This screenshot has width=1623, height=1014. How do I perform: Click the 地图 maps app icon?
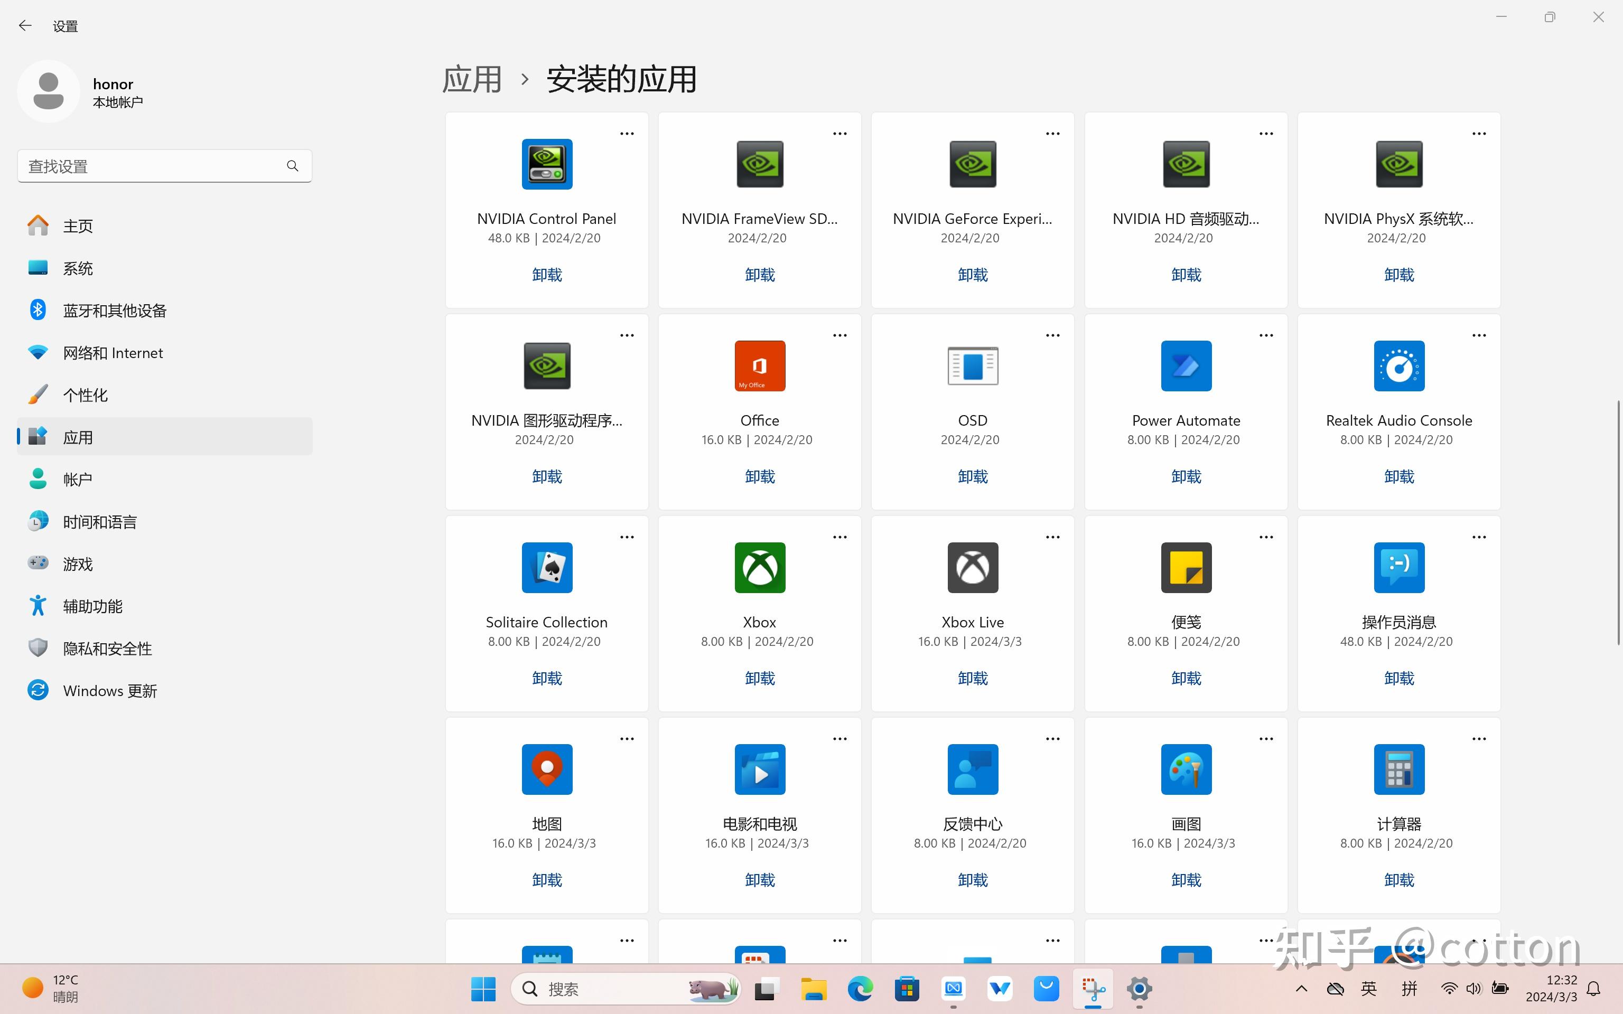pyautogui.click(x=547, y=769)
